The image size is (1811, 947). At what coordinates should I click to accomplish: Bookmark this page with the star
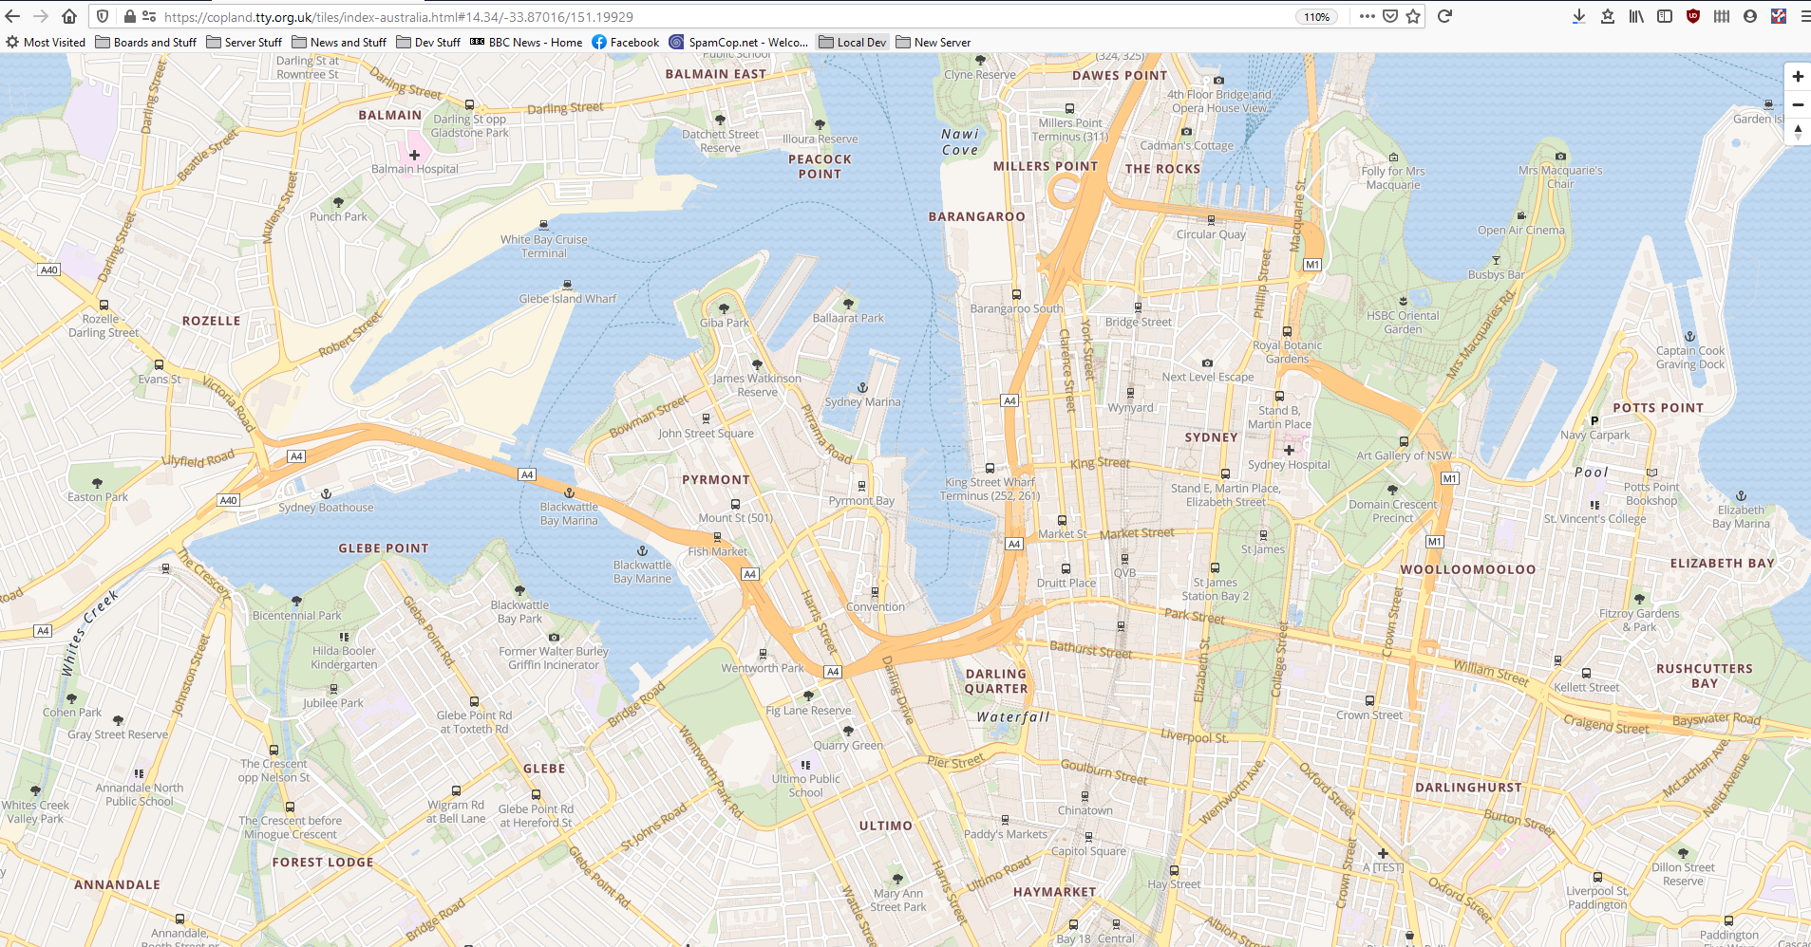1413,16
